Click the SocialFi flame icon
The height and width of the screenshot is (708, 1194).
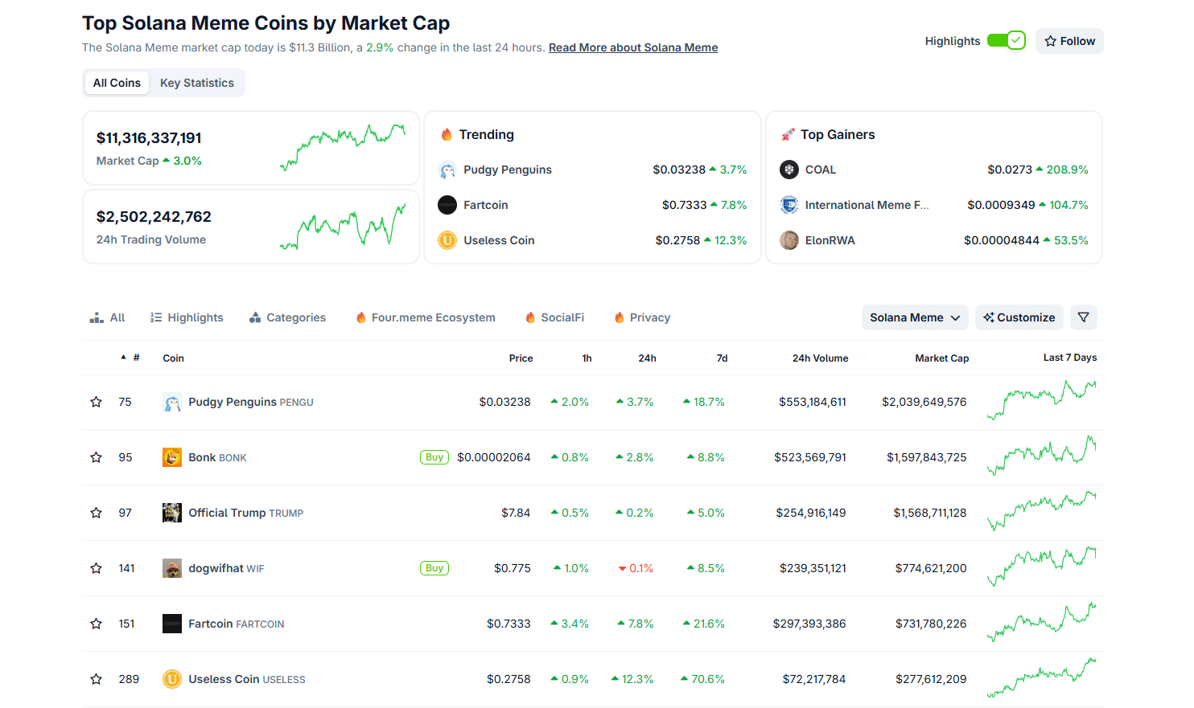[530, 317]
